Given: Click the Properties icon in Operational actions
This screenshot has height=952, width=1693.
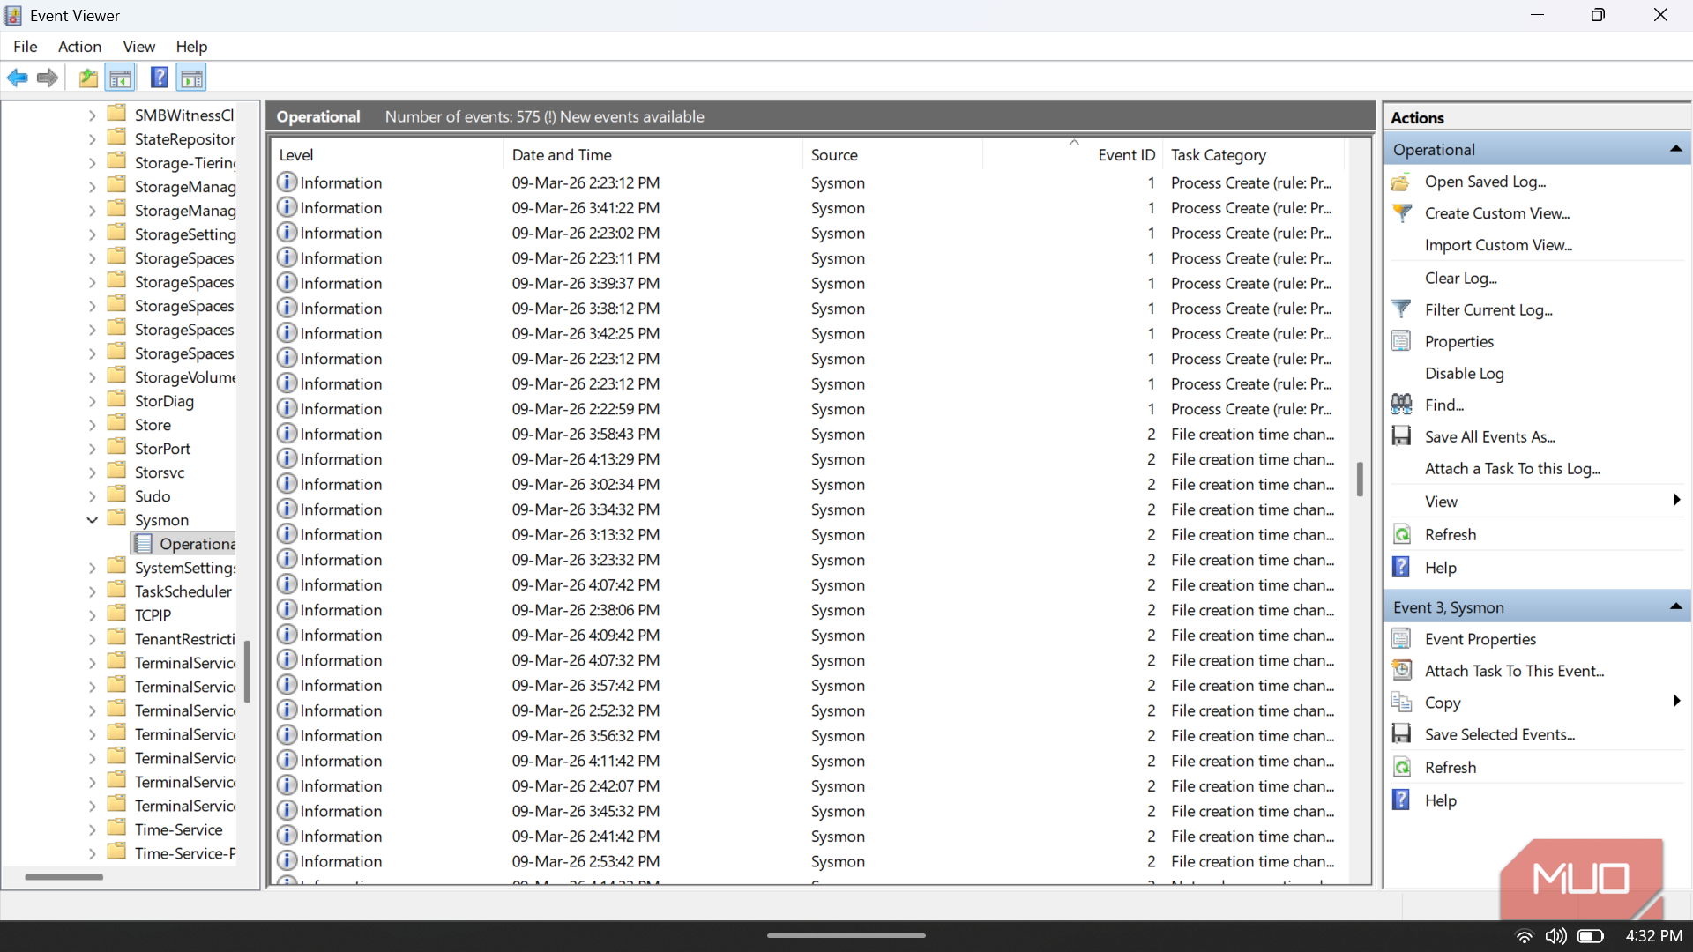Looking at the screenshot, I should pos(1401,342).
